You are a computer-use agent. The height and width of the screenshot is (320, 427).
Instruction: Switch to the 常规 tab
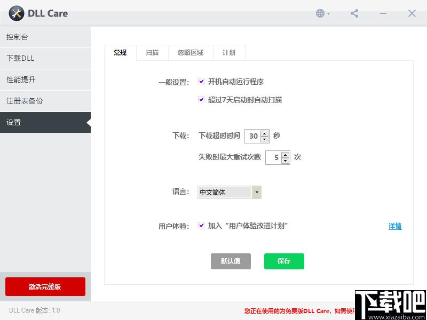click(x=120, y=53)
